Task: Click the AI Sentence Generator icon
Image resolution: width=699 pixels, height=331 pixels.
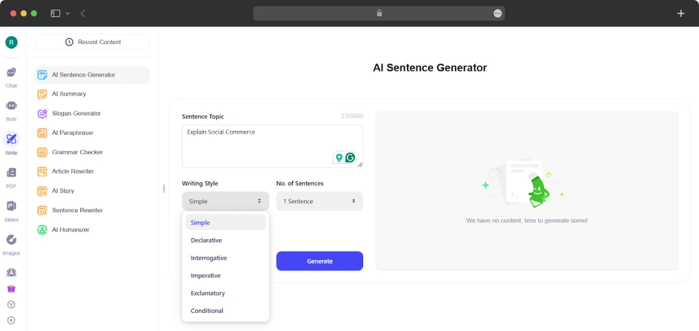Action: [42, 75]
